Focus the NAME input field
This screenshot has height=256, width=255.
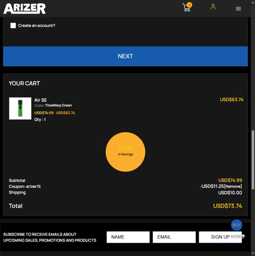point(128,237)
